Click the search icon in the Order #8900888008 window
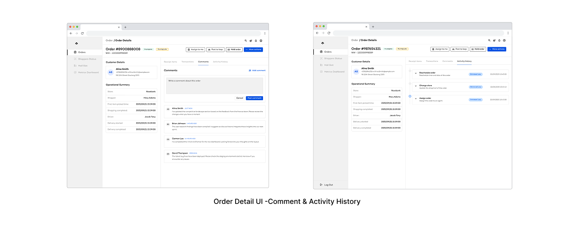The width and height of the screenshot is (575, 226). tap(245, 41)
